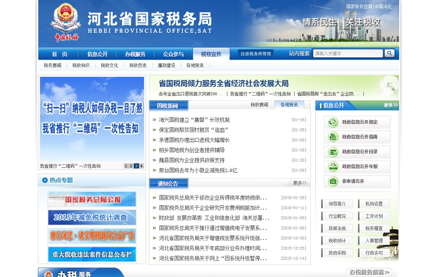Click the 税务稽查 button

374,229
